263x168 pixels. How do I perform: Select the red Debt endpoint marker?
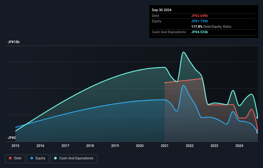click(x=258, y=130)
